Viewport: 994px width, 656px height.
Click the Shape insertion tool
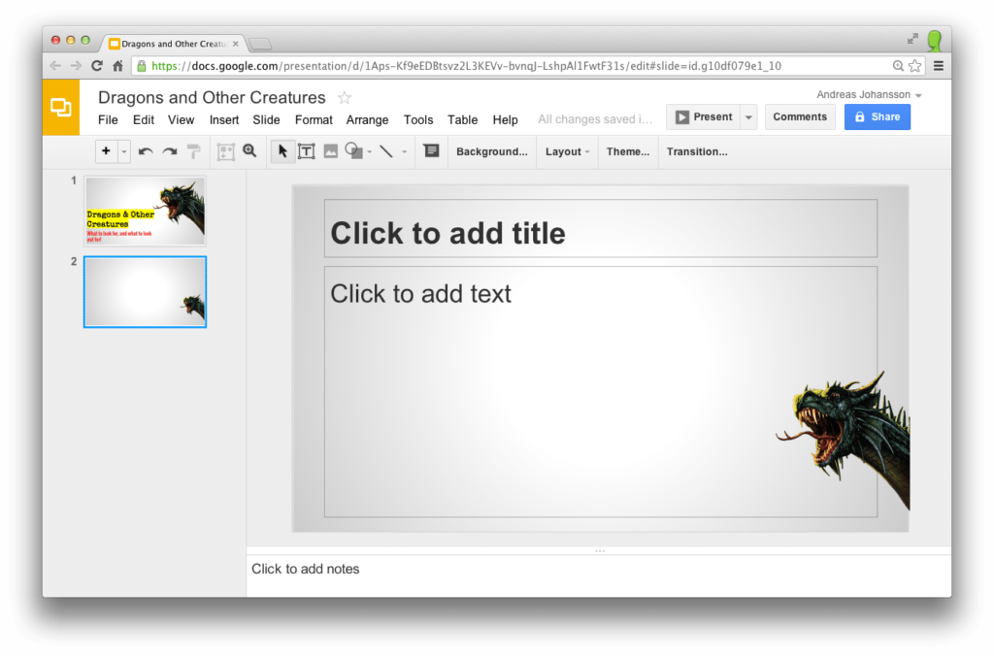[353, 151]
